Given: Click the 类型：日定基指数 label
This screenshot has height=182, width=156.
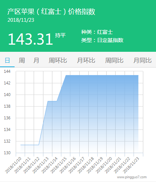Looking at the screenshot, I should [102, 40].
